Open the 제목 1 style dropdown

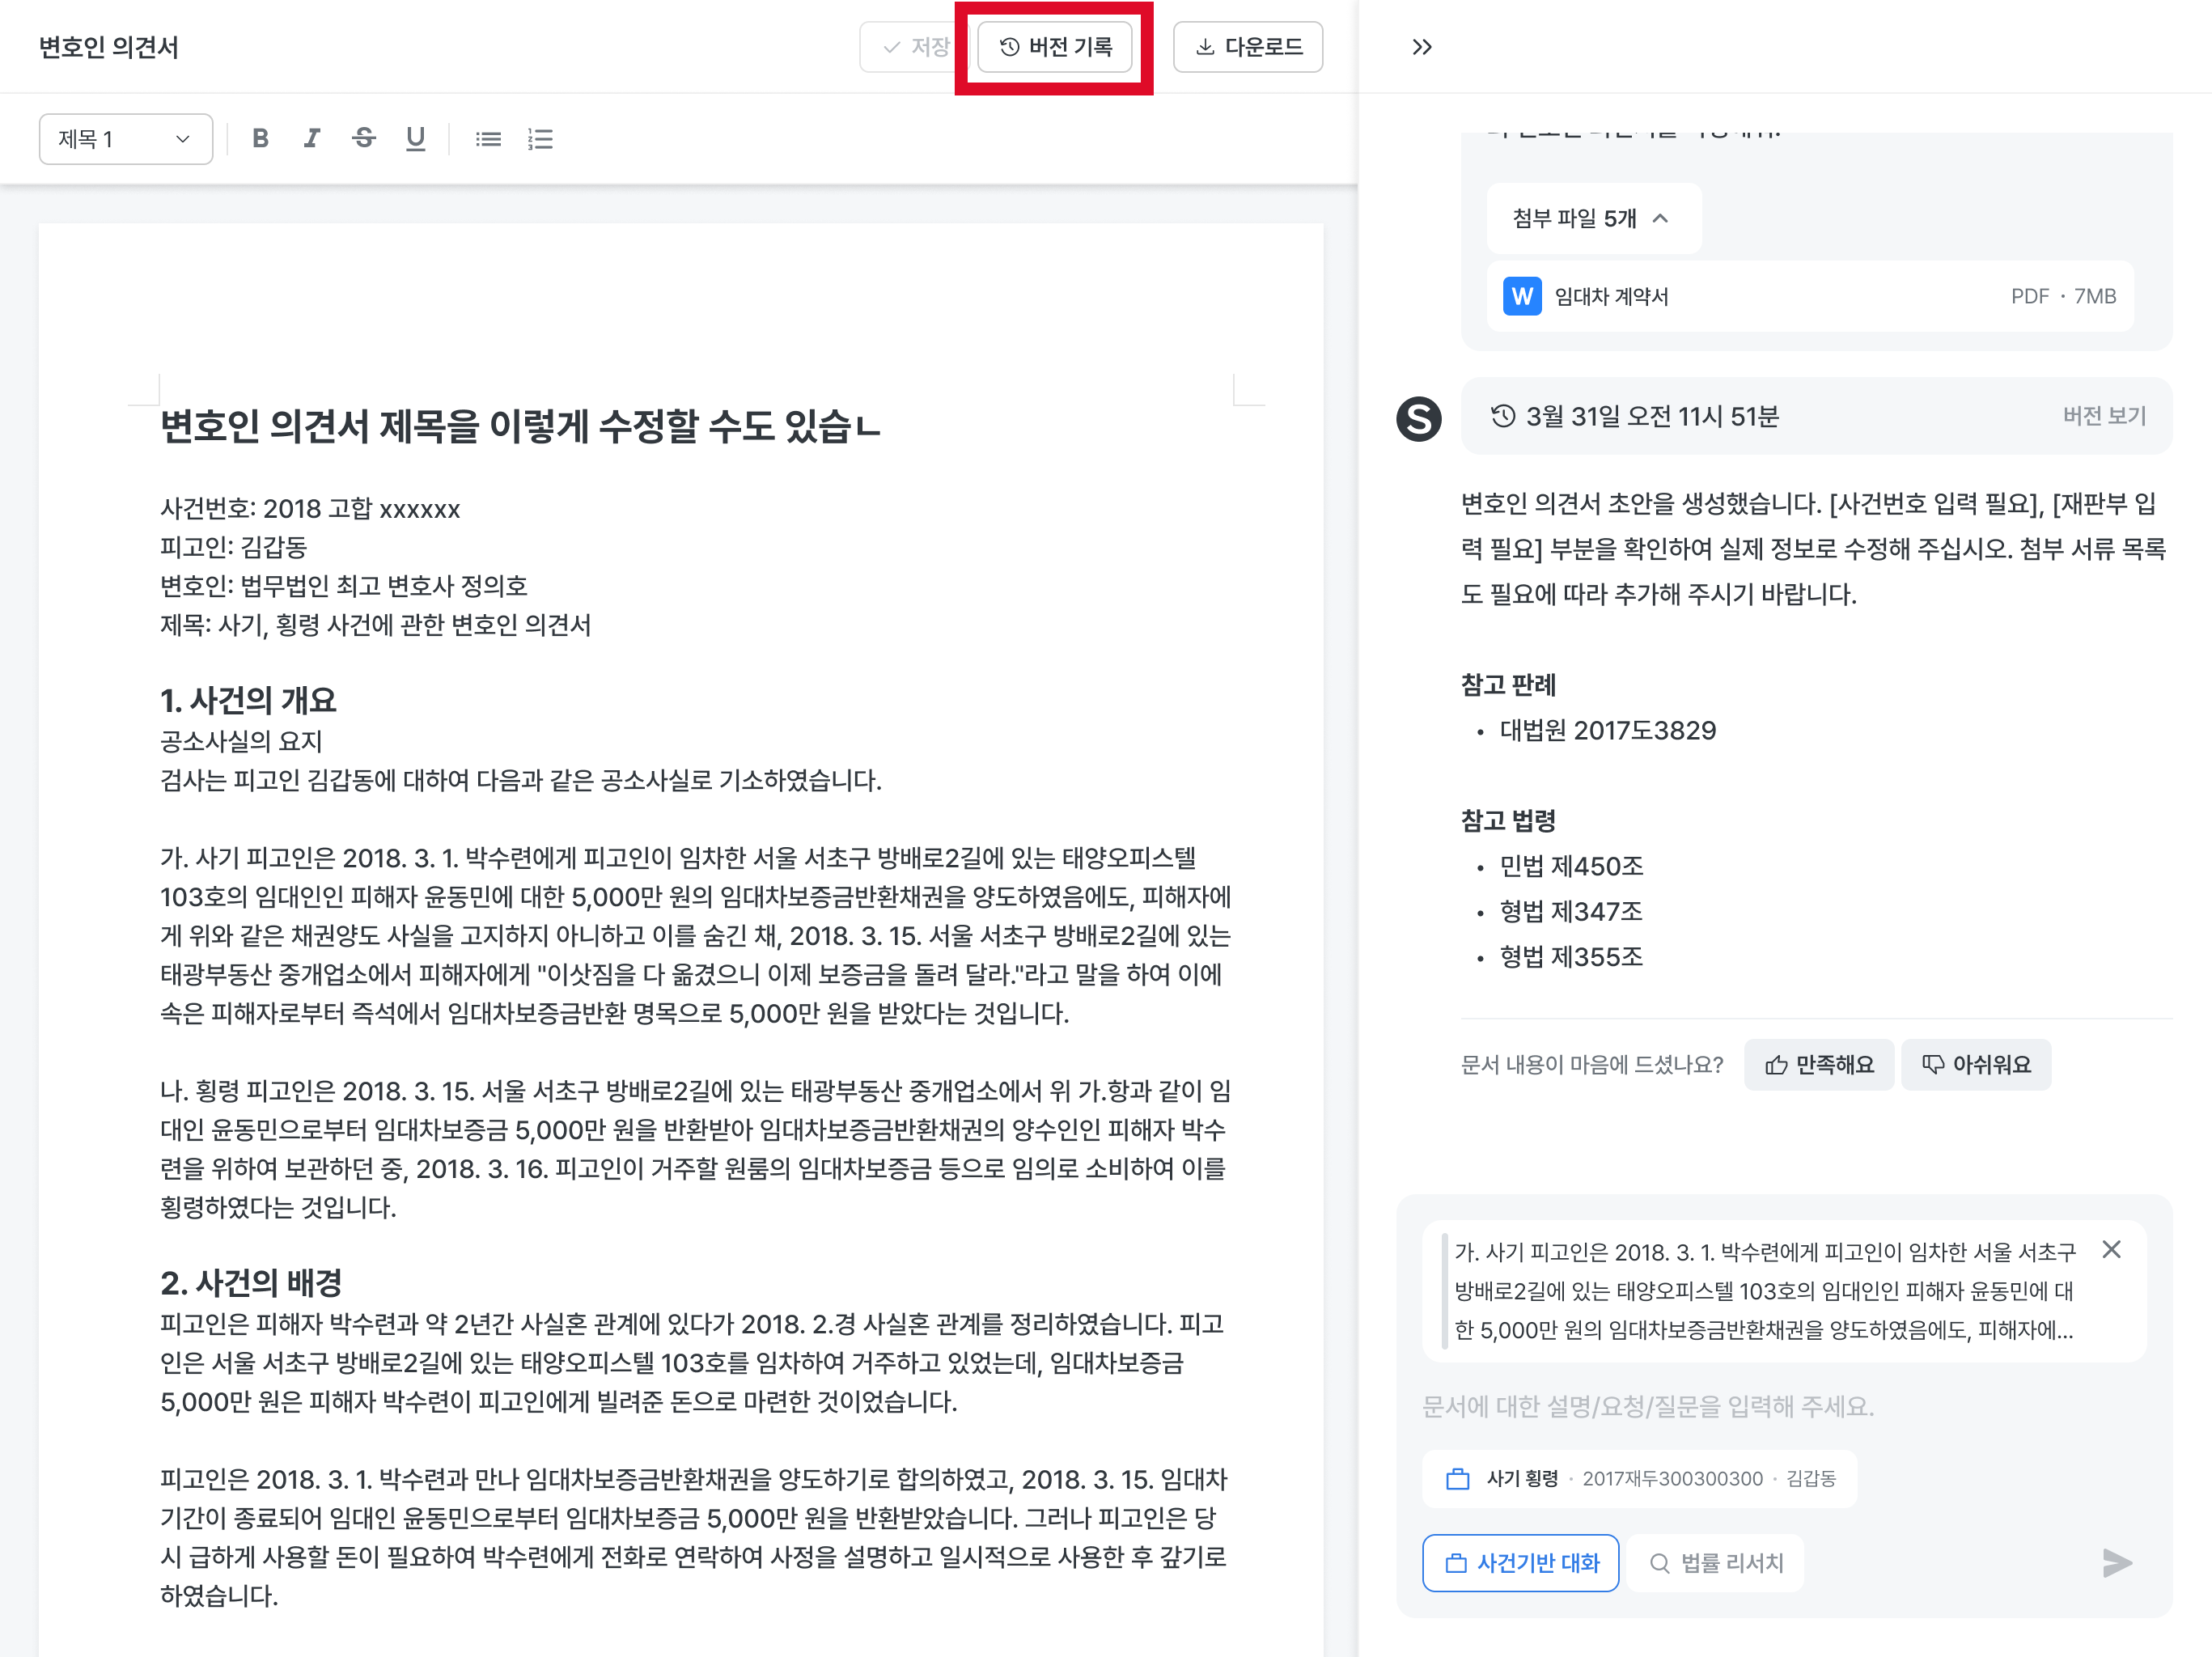125,139
